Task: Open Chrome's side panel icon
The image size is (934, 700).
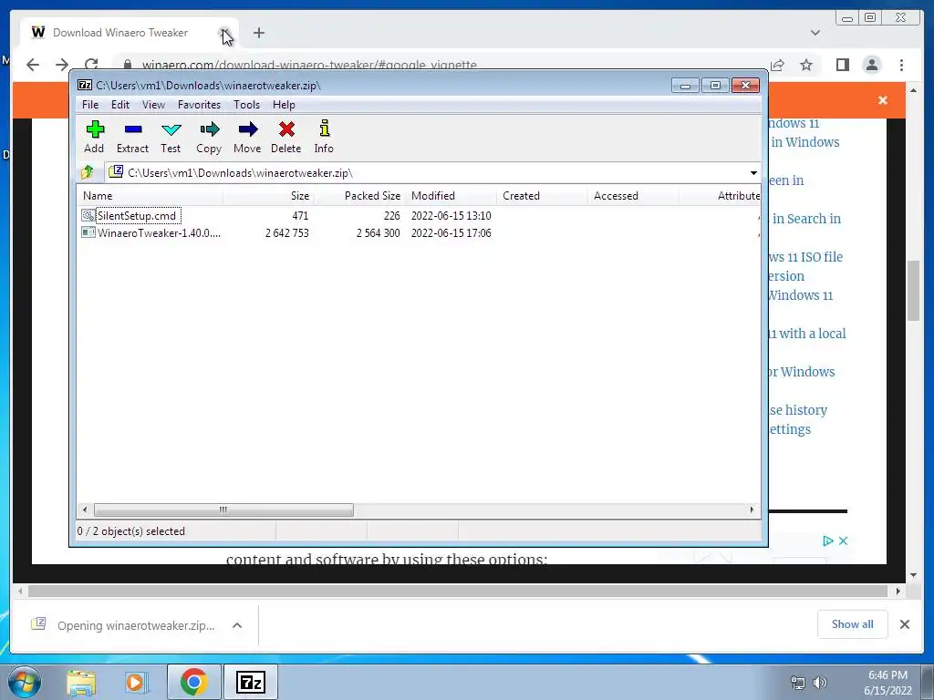Action: tap(842, 65)
